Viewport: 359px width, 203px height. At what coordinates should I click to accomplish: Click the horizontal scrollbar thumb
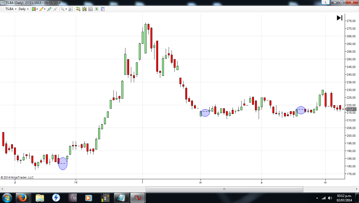pyautogui.click(x=224, y=189)
